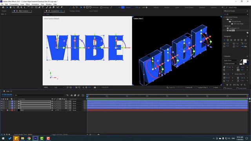Screen dimensions: 251x141
Task: Open the 2 Views layout dropdown
Action: 216,87
